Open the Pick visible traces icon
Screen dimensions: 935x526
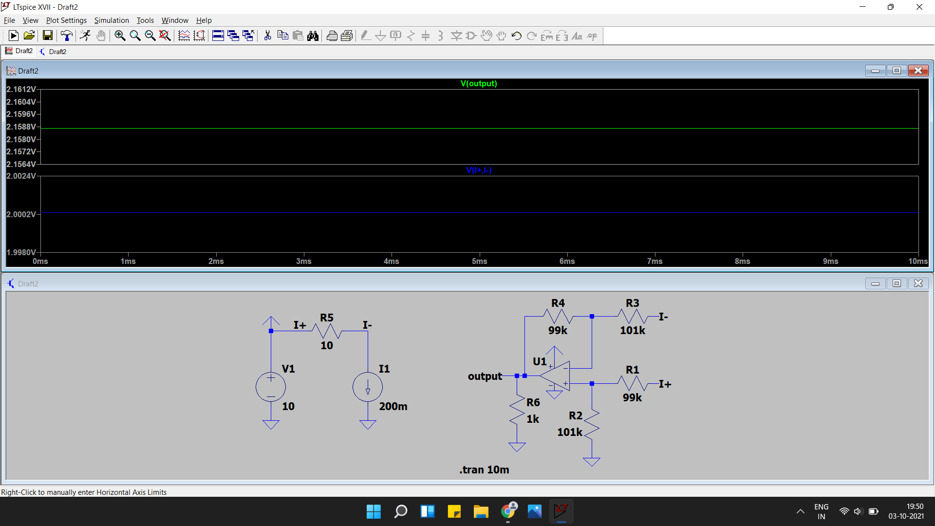click(199, 36)
